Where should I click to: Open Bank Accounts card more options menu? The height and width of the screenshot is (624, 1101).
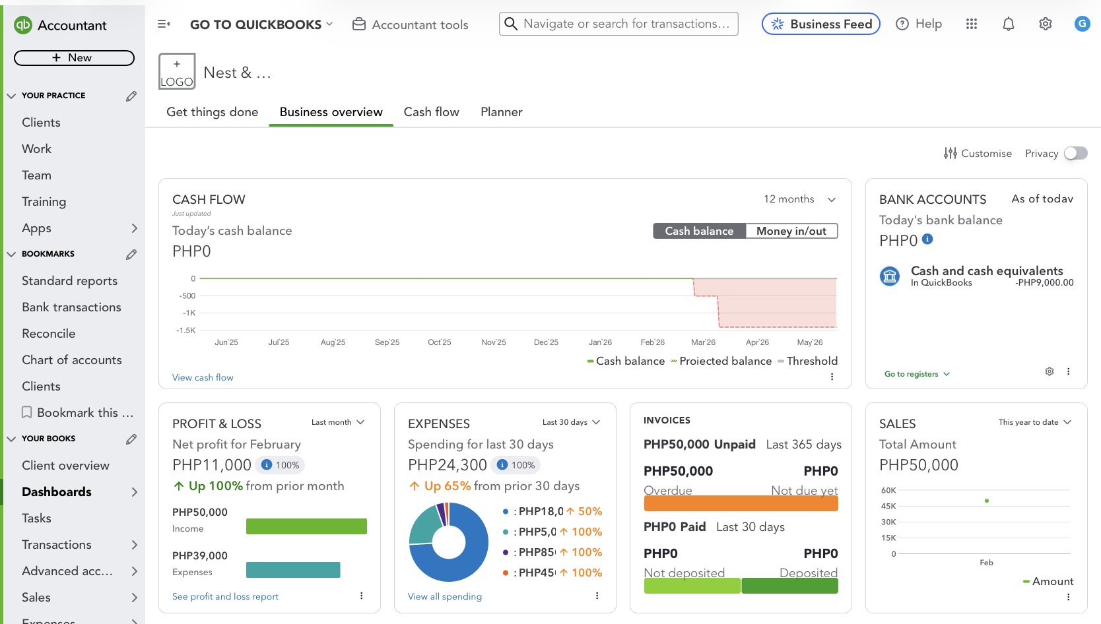click(x=1068, y=371)
